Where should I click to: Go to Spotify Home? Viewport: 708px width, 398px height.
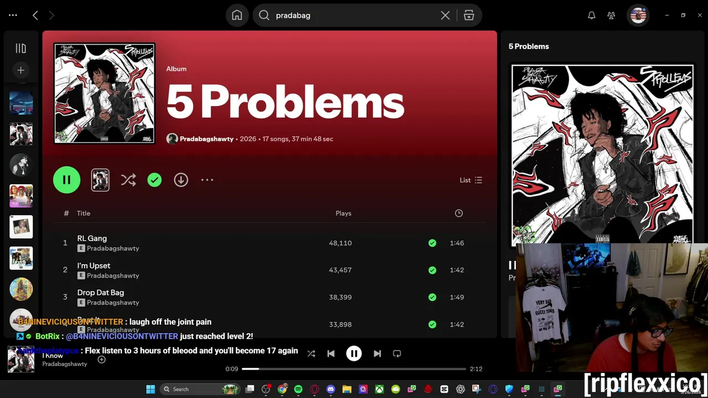237,15
